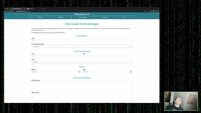
Task: Open the FAQ navigation tab
Action: pos(124,18)
